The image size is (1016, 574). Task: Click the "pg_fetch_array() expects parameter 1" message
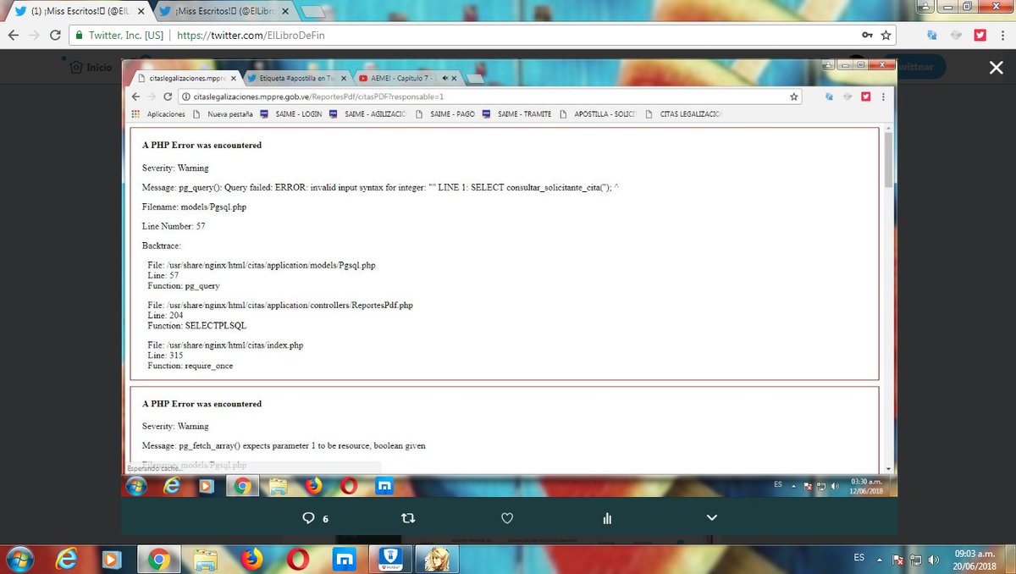[284, 445]
